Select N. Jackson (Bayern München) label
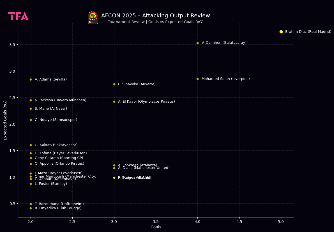The height and width of the screenshot is (232, 334). pos(60,100)
